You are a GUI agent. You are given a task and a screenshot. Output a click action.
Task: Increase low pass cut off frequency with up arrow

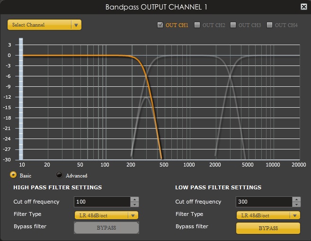(x=296, y=199)
